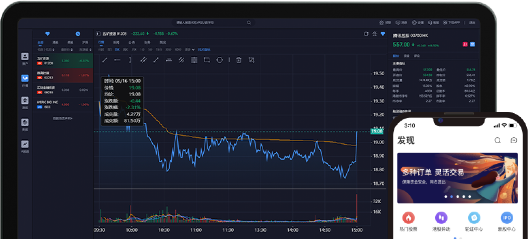
Task: Select the rectangle drawing tool
Action: (207, 60)
